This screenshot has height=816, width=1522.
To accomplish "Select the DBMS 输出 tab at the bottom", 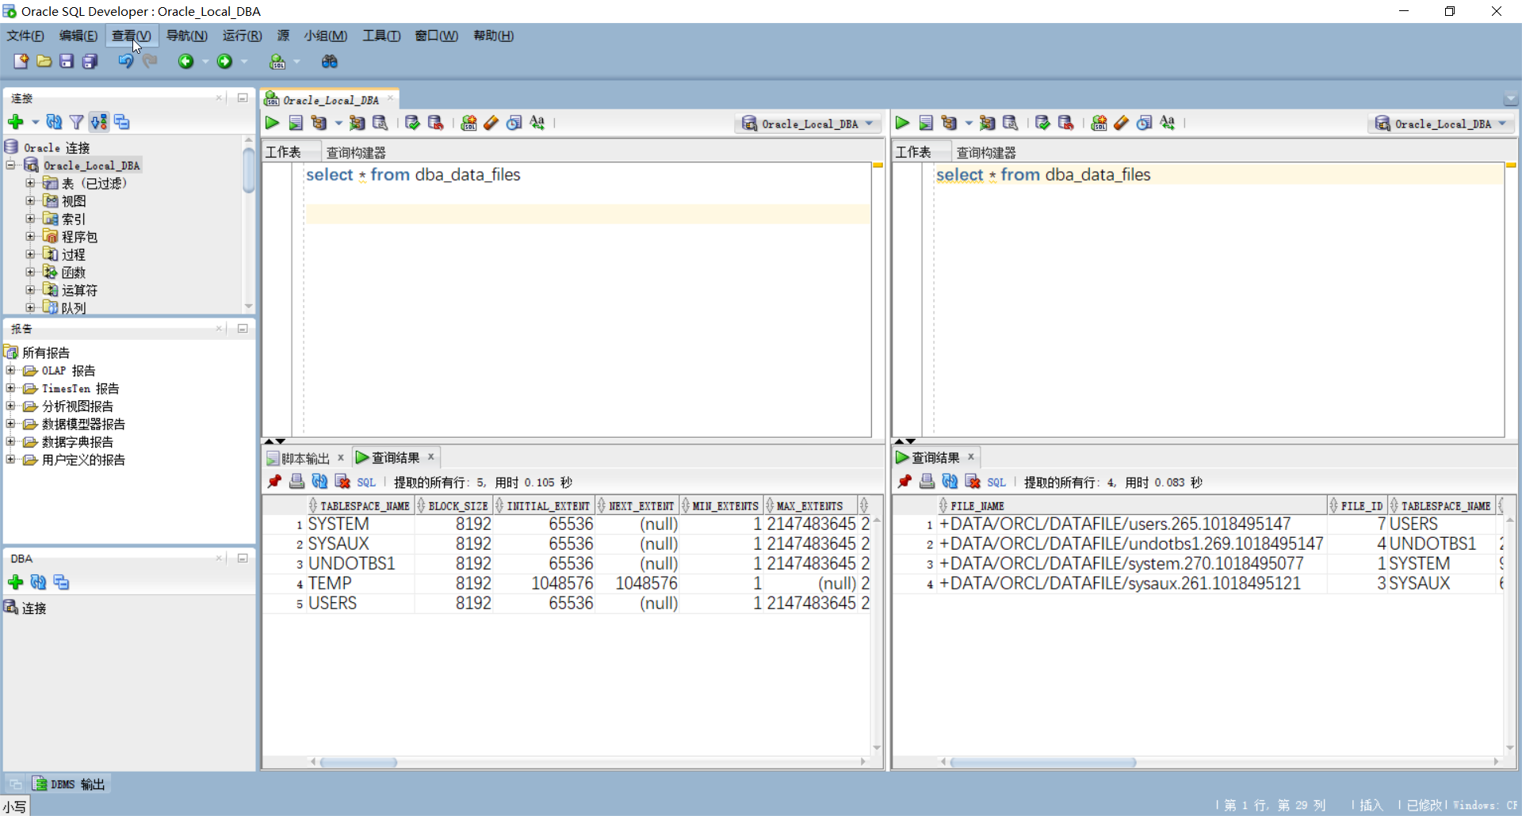I will 69,784.
